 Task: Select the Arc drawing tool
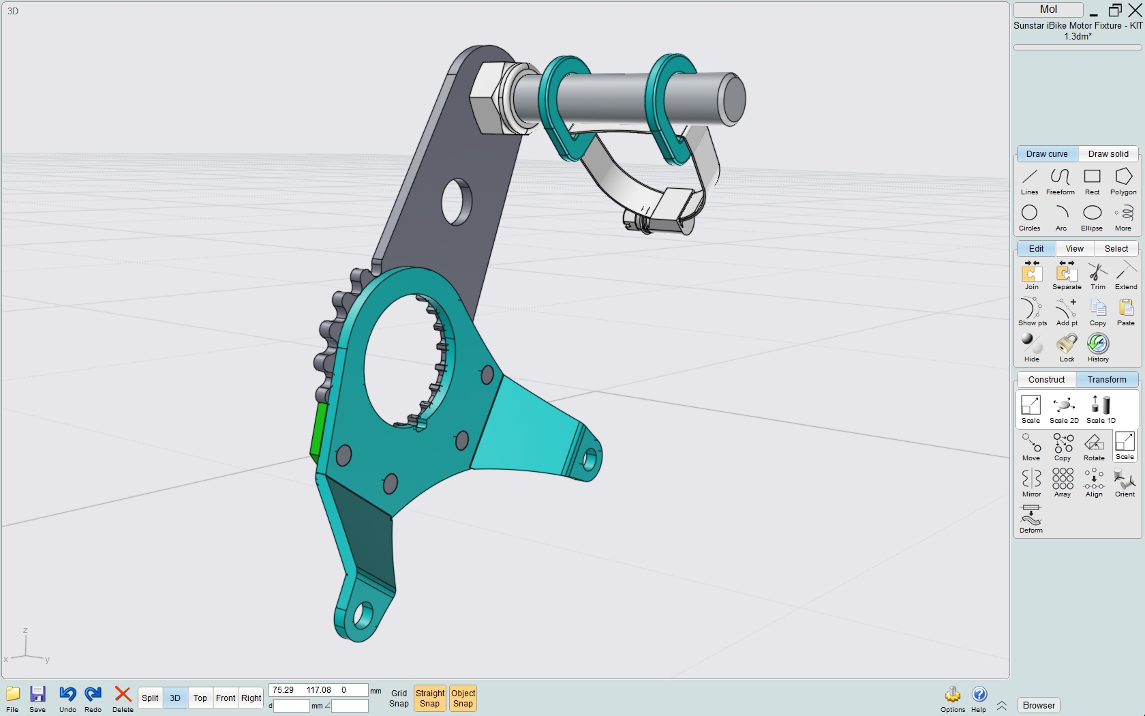point(1060,218)
